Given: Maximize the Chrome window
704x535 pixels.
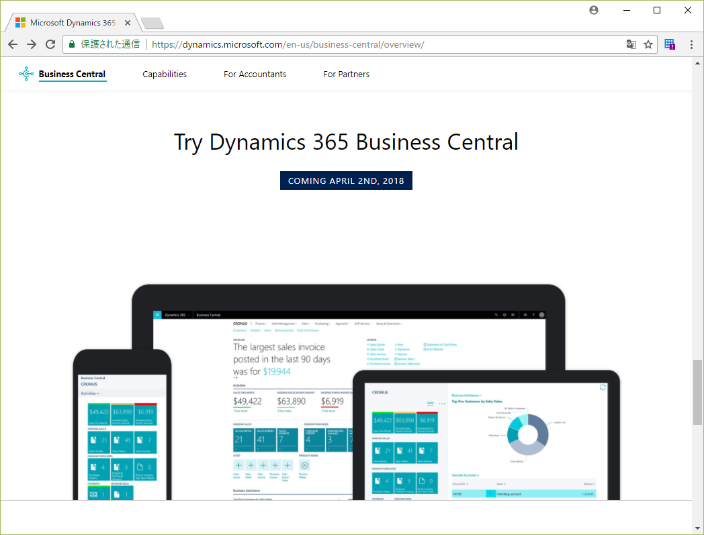Looking at the screenshot, I should (x=657, y=10).
